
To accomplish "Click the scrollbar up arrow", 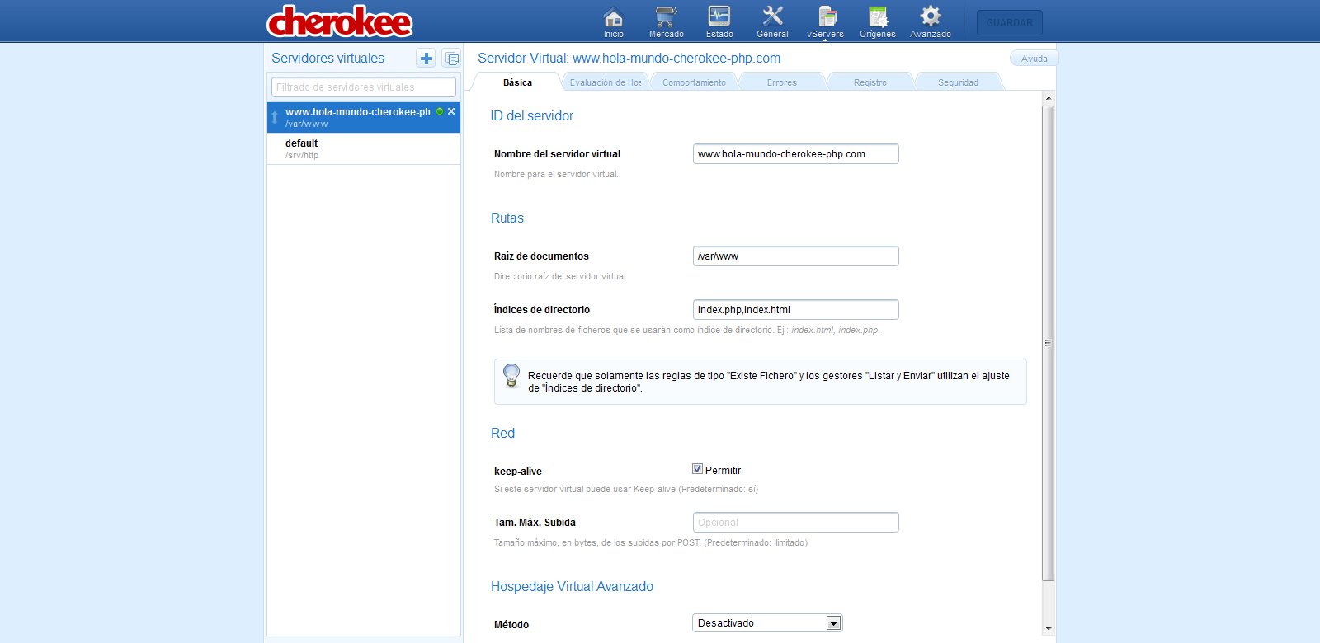I will coord(1049,97).
